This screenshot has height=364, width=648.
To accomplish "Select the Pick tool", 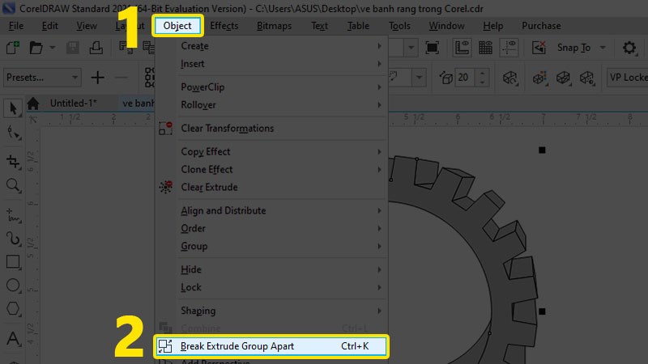I will click(13, 108).
